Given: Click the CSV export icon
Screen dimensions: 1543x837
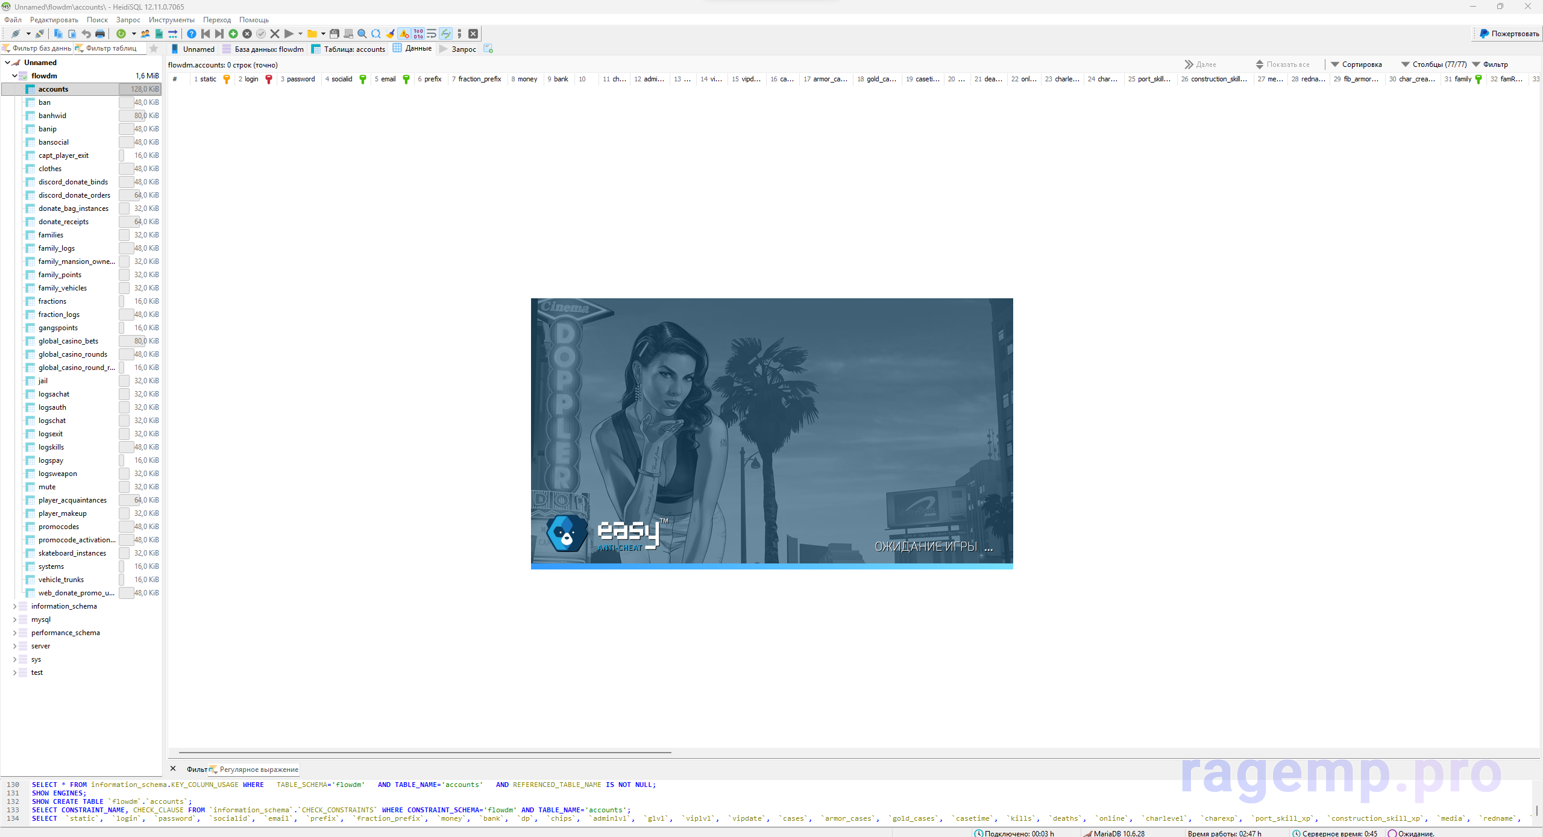Looking at the screenshot, I should coord(159,34).
